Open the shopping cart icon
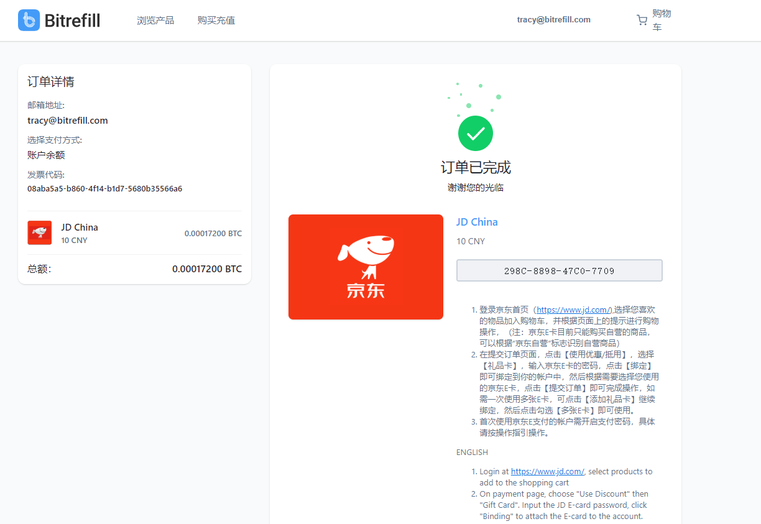This screenshot has height=524, width=761. point(642,19)
